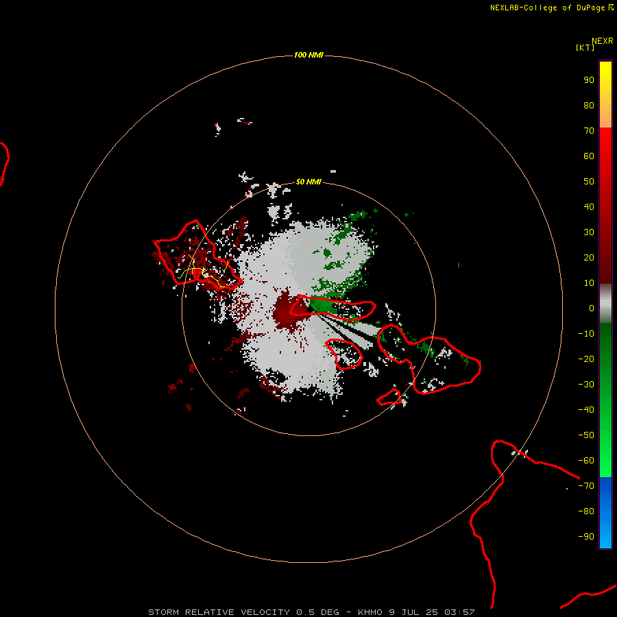This screenshot has width=617, height=617.
Task: Click the -50 knot scale value
Action: click(586, 435)
